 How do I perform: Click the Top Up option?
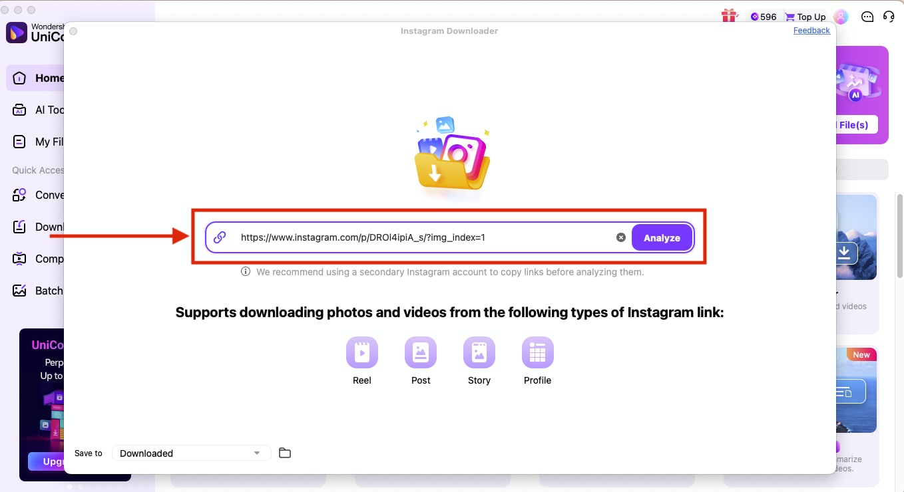coord(805,16)
